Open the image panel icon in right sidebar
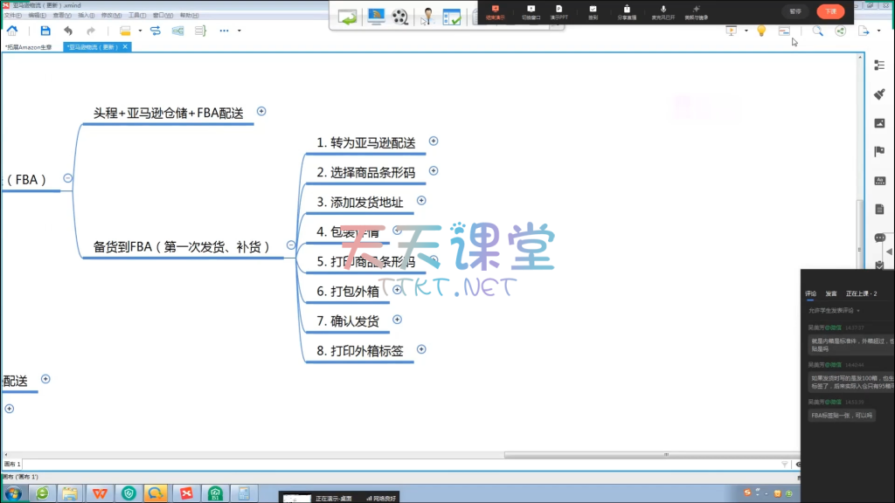This screenshot has width=895, height=503. (879, 122)
